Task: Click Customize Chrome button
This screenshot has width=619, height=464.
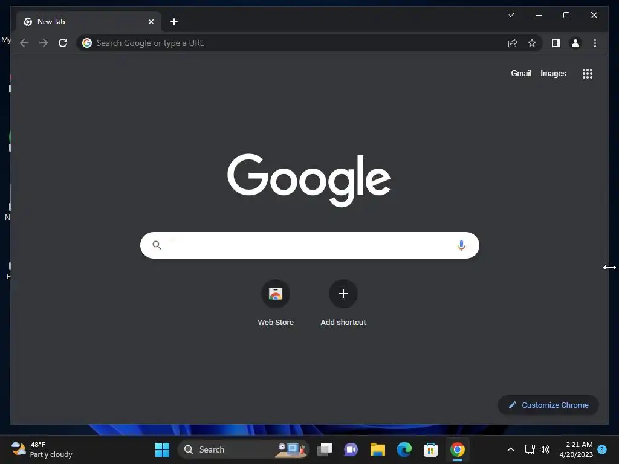Action: pyautogui.click(x=548, y=405)
